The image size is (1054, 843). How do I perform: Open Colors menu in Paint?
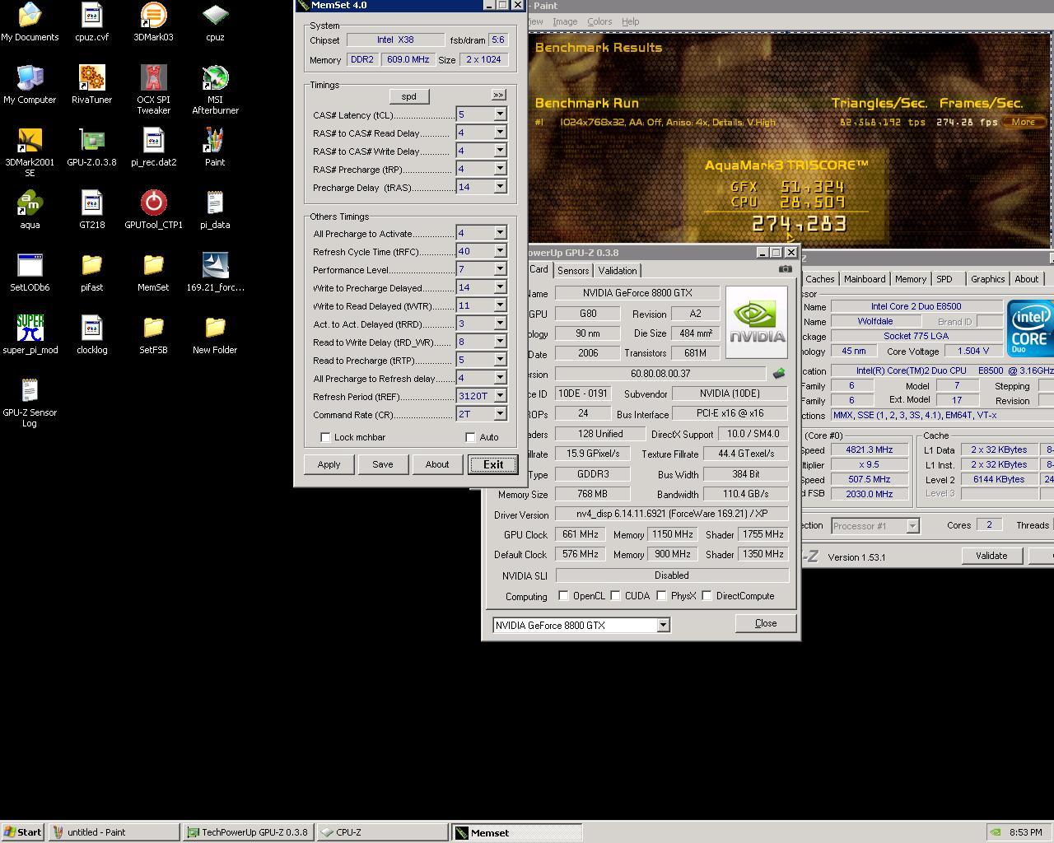point(599,21)
